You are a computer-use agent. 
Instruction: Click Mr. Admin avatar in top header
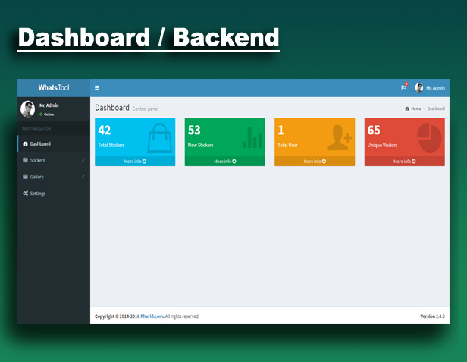coord(419,88)
